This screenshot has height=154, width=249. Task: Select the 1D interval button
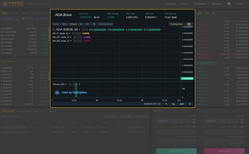(x=81, y=24)
